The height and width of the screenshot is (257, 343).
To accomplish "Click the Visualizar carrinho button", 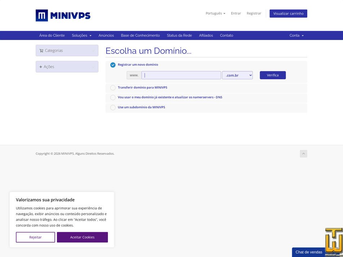I will coord(288,14).
